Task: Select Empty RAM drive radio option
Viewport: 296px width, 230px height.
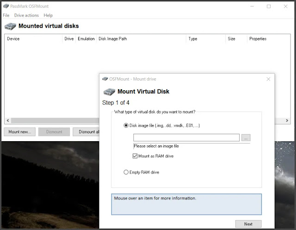Action: pyautogui.click(x=126, y=172)
